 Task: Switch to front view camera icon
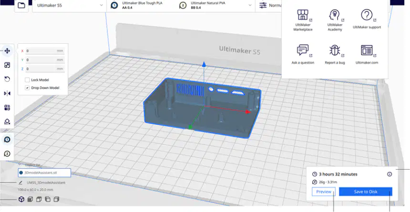(x=31, y=199)
